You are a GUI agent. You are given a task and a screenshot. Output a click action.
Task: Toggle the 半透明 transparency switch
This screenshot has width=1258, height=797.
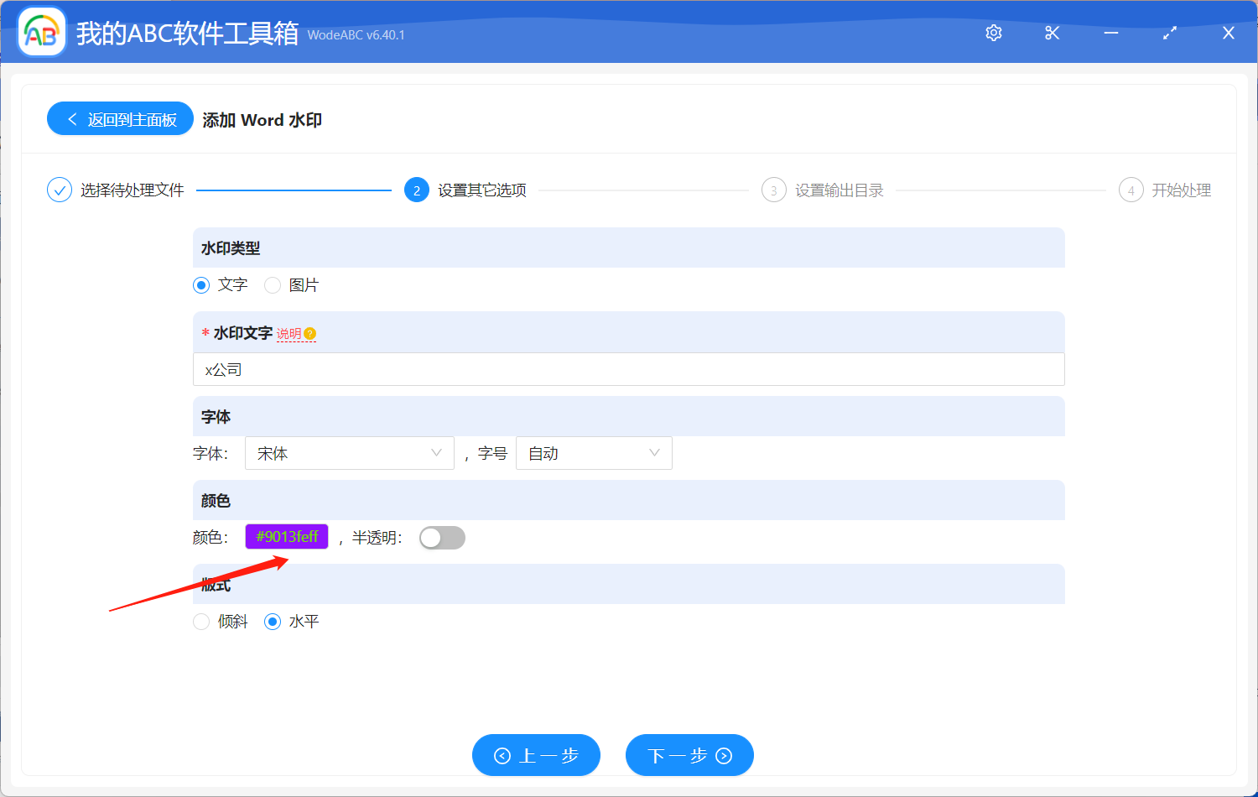point(442,537)
